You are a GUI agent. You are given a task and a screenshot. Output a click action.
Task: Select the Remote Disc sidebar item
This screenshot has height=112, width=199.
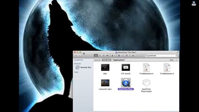pos(83,67)
